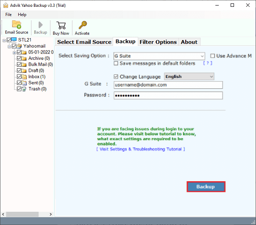Click the 05-01-2022 folder icon

point(24,52)
